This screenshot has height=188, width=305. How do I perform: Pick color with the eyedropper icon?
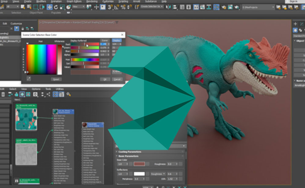pyautogui.click(x=28, y=79)
